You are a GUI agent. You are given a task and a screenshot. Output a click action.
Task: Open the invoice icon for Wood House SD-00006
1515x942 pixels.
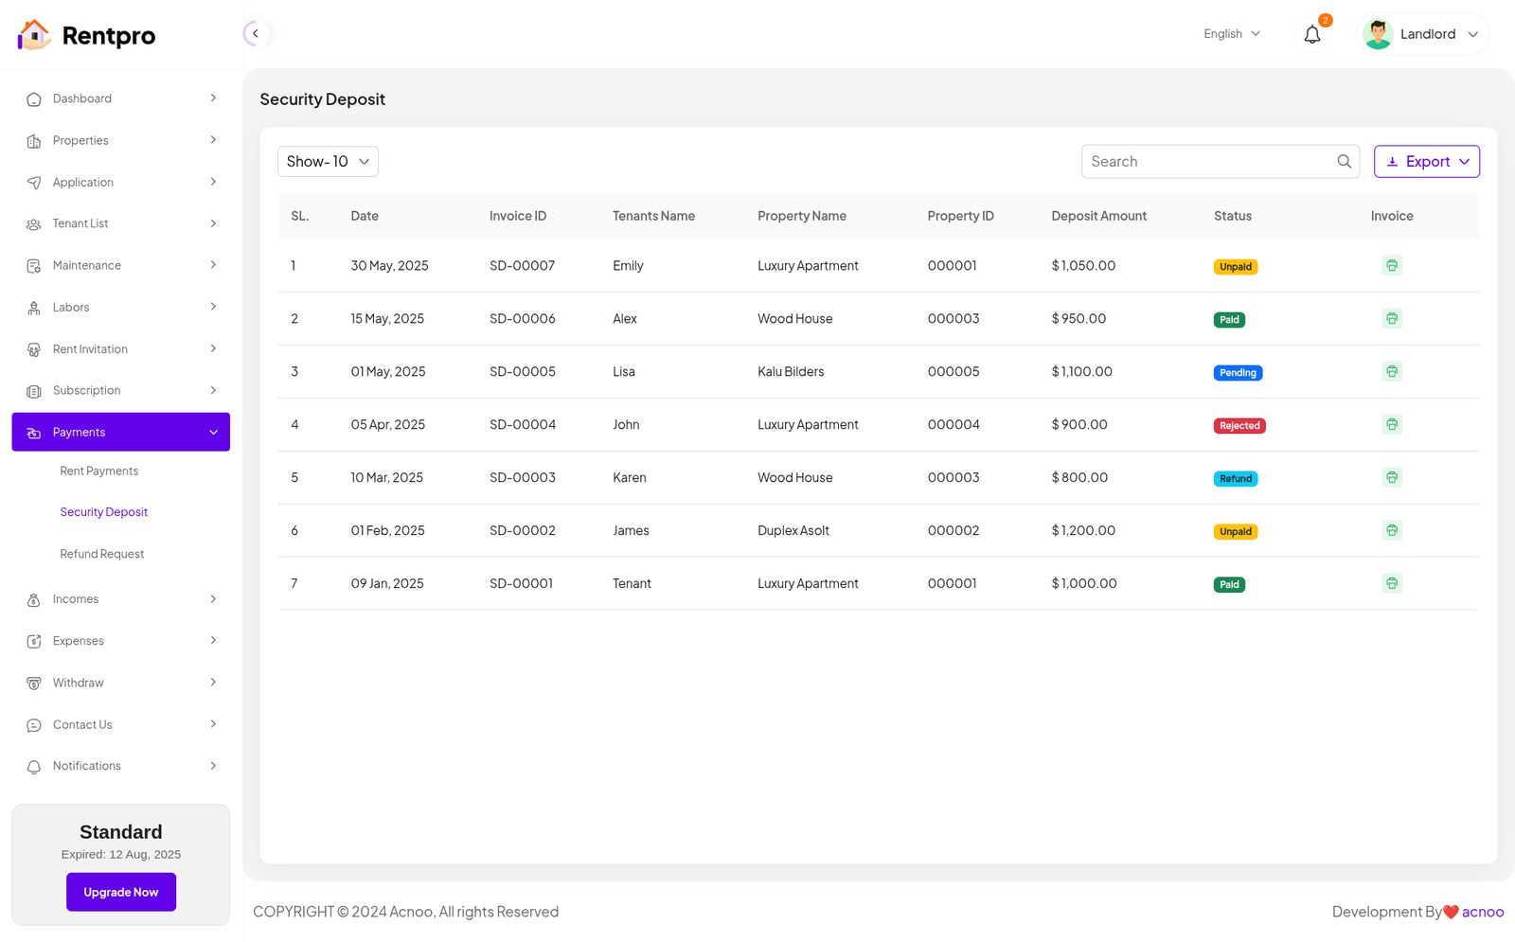pyautogui.click(x=1391, y=319)
